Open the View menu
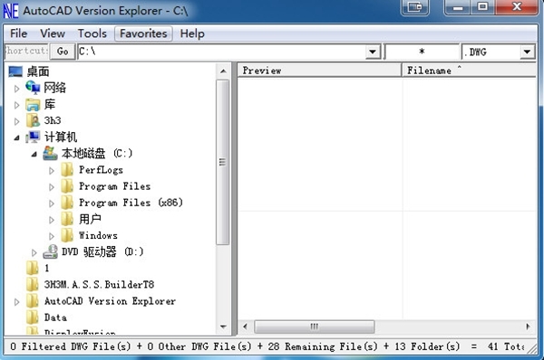Viewport: 544px width, 360px height. [53, 33]
